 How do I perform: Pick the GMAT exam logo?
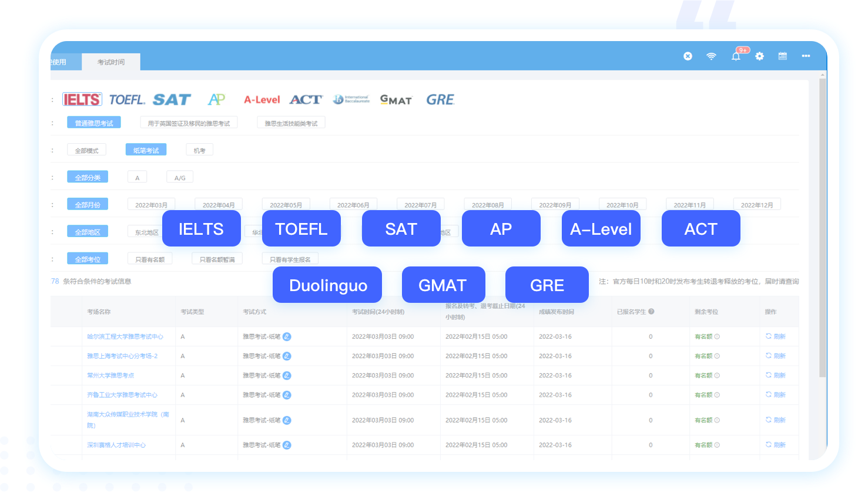tap(396, 100)
